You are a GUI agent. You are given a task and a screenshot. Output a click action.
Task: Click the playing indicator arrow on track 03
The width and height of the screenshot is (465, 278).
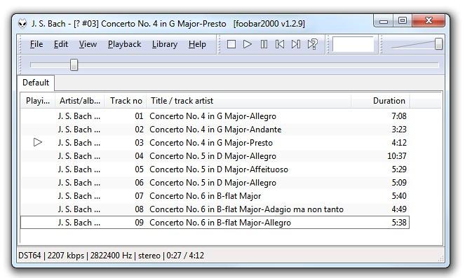point(38,142)
